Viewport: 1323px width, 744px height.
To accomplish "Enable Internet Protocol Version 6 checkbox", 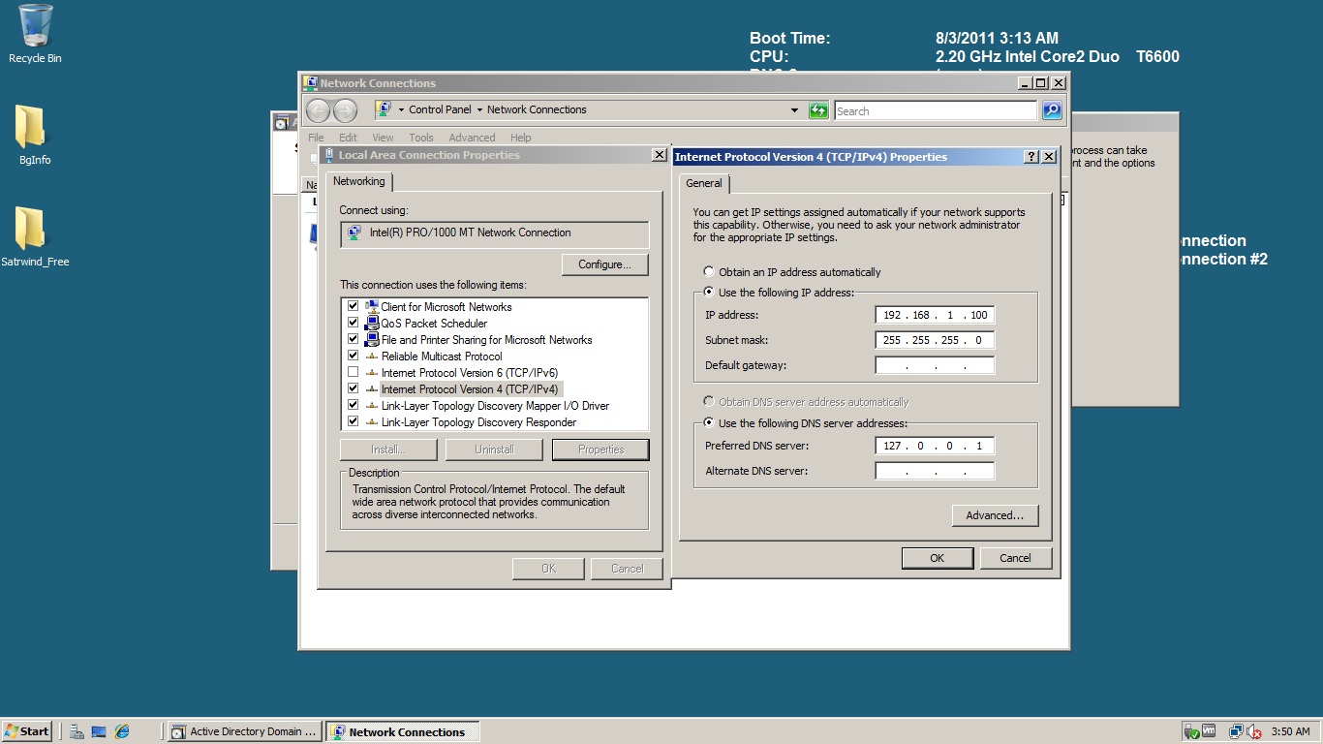I will pos(353,372).
